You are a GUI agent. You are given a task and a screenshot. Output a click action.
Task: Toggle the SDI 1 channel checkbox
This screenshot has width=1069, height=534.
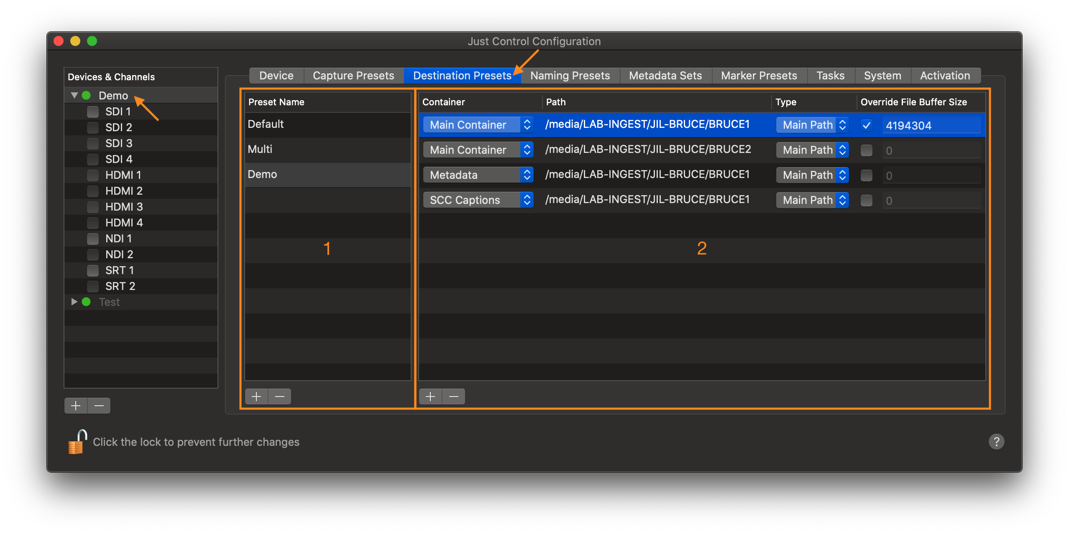(93, 112)
